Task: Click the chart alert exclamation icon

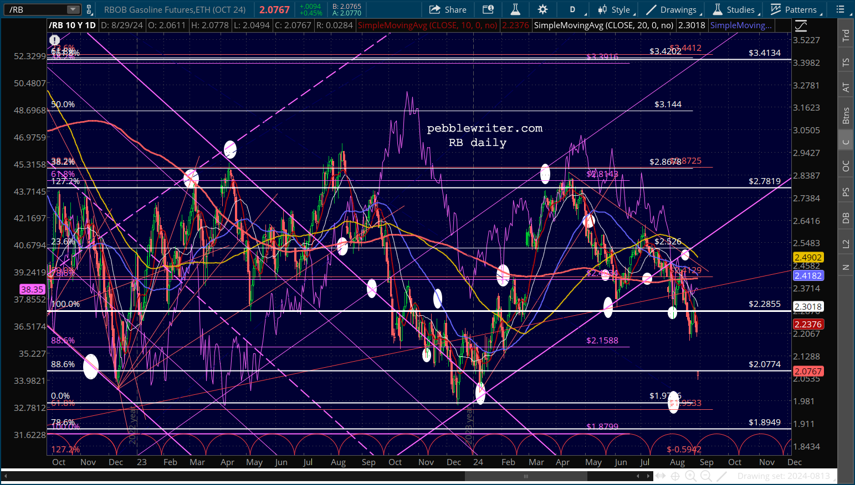Action: (54, 40)
